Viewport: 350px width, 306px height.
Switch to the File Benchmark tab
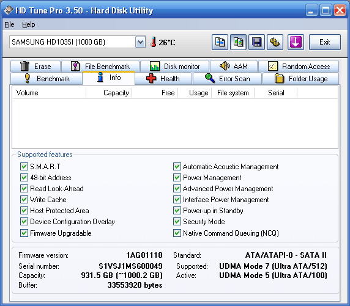coord(100,66)
